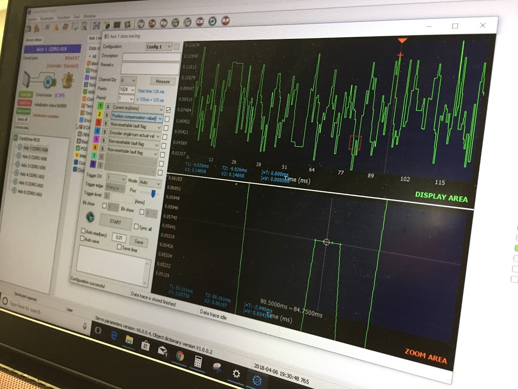Open the Tool menu

(77, 17)
